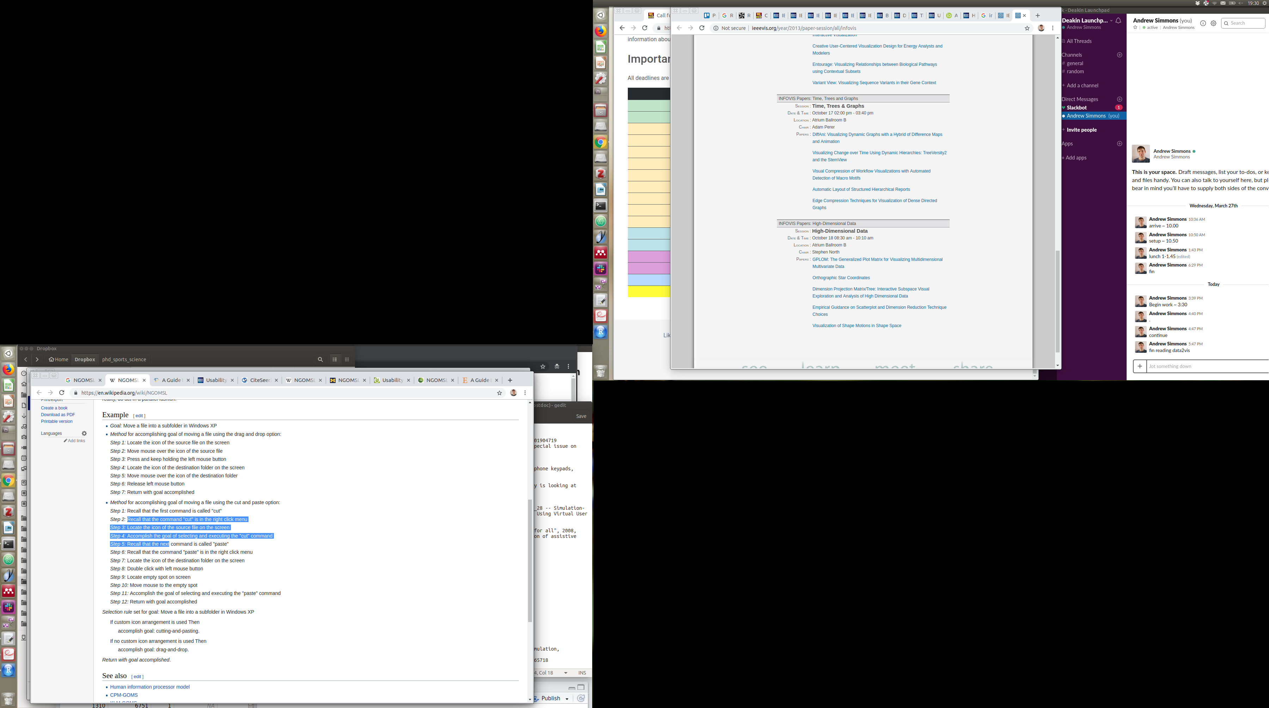Click the Dropbox file manager search icon
Image resolution: width=1269 pixels, height=708 pixels.
click(320, 359)
